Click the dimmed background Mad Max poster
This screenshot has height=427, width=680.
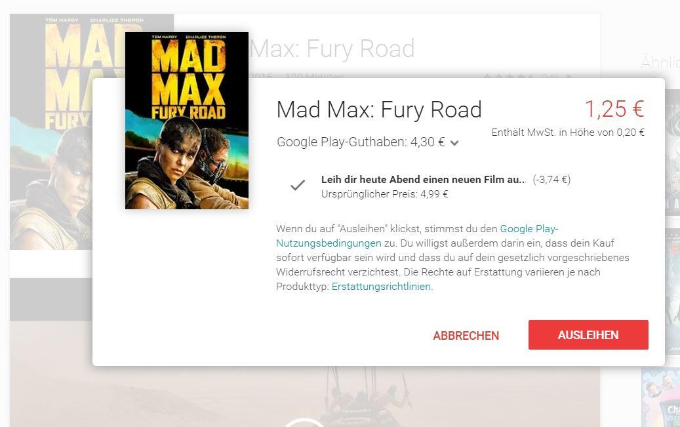point(50,131)
